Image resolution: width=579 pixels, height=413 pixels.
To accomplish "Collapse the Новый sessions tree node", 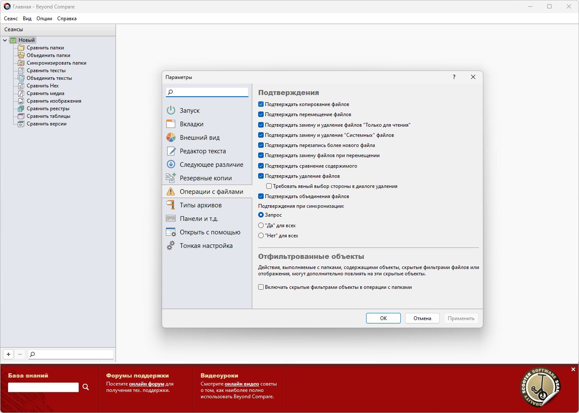I will point(5,41).
